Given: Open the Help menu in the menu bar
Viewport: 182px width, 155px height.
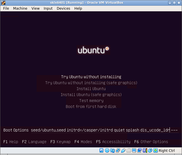Looking at the screenshot, I should pyautogui.click(x=78, y=9).
